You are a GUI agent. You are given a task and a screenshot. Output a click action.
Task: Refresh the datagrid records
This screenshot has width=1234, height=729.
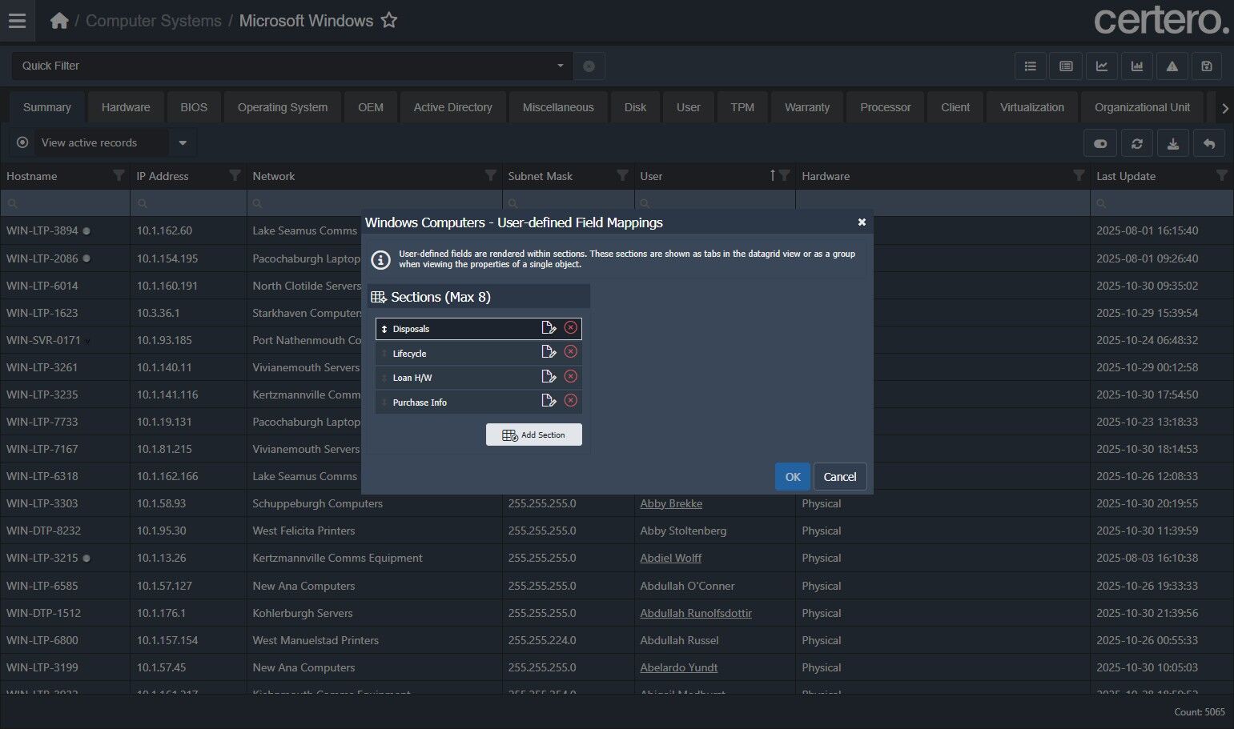[x=1136, y=143]
